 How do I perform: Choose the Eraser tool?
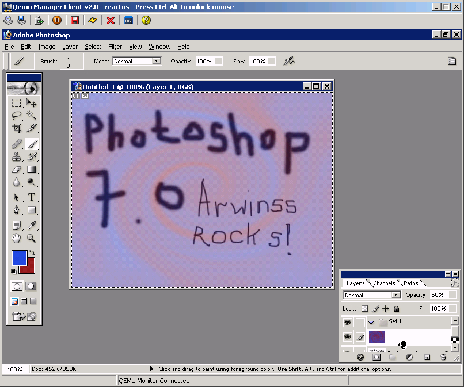pyautogui.click(x=17, y=169)
